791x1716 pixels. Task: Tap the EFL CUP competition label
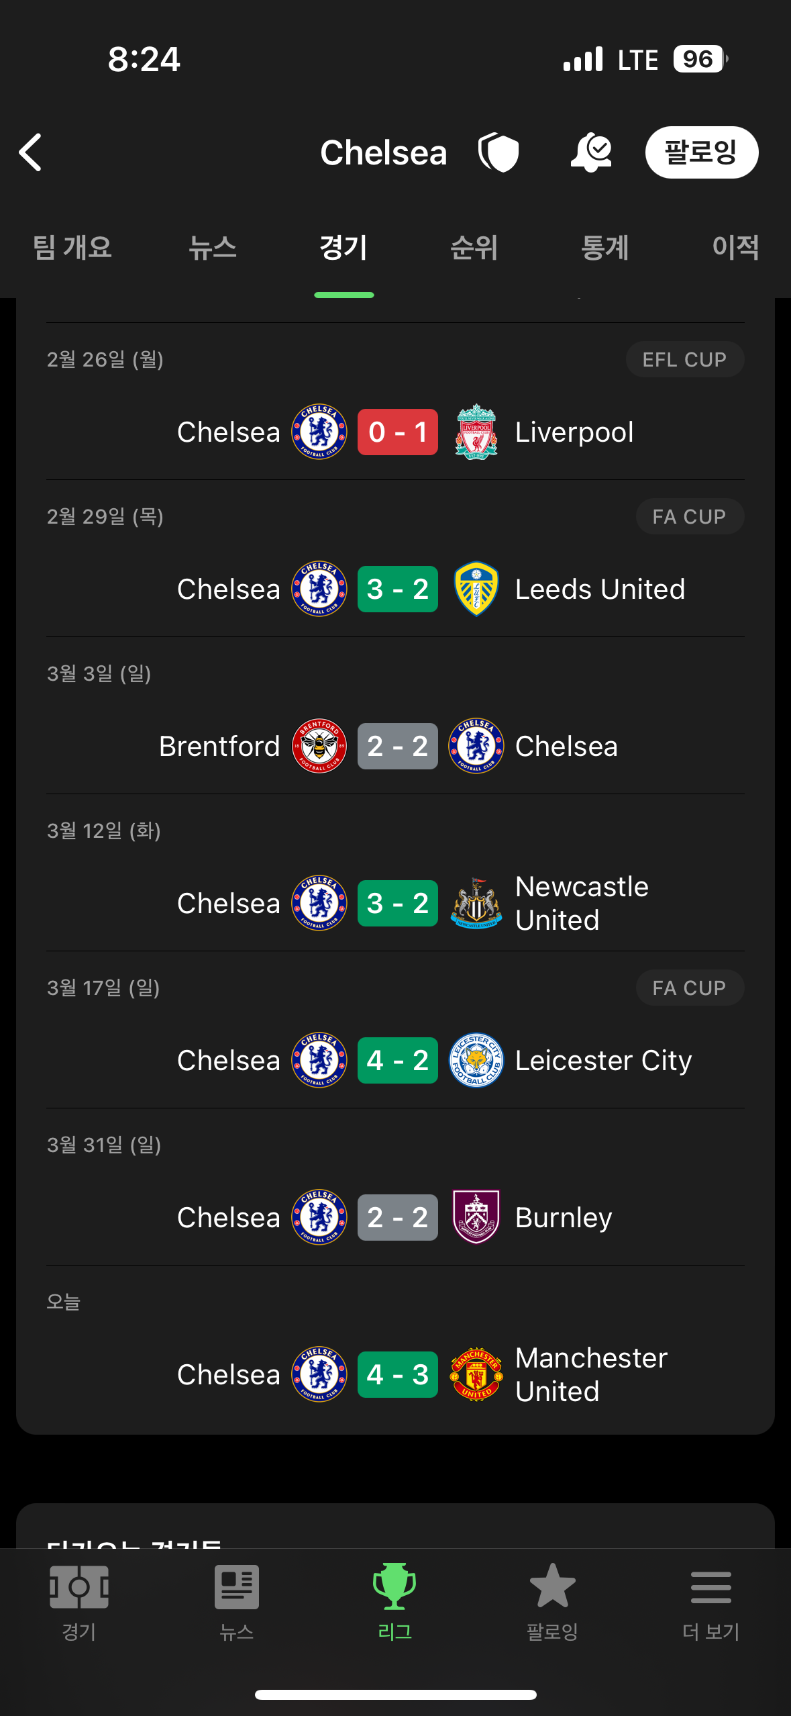pos(684,360)
